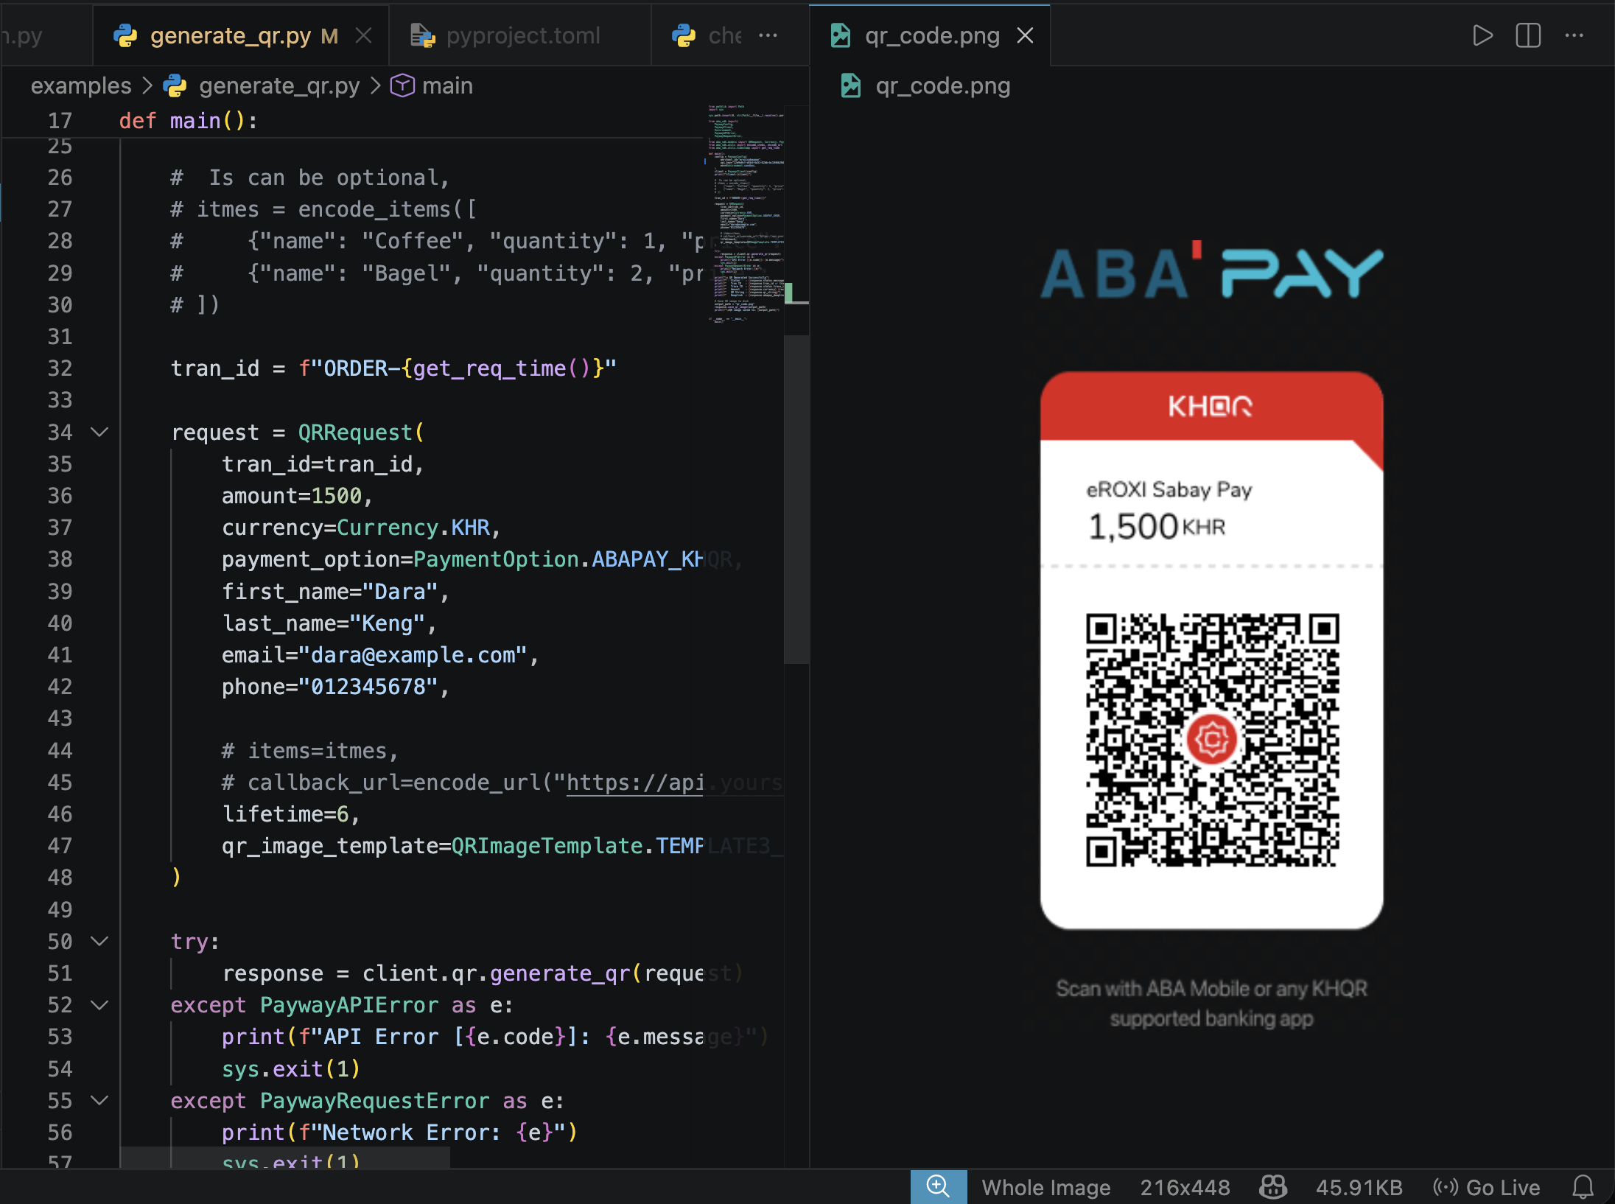Click the pyproject.toml file icon
Viewport: 1615px width, 1204px height.
tap(423, 35)
